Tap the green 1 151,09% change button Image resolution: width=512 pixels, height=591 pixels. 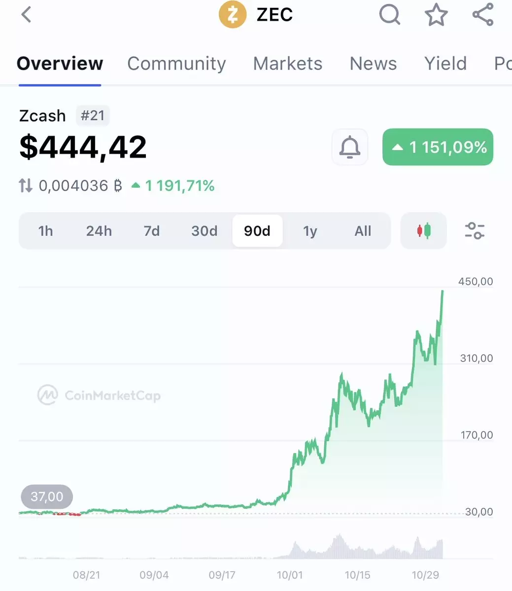438,147
